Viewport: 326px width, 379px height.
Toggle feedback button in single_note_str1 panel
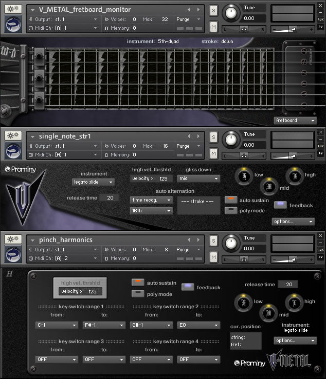click(x=280, y=205)
